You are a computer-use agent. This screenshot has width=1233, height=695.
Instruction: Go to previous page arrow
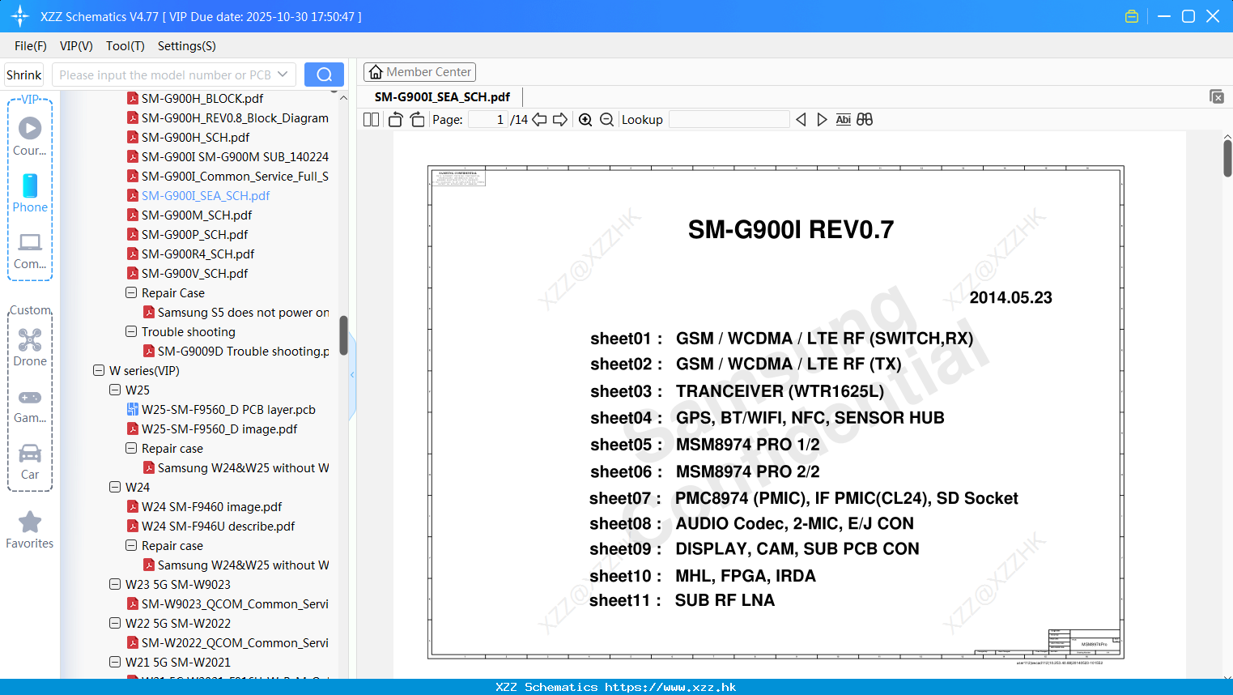tap(539, 120)
